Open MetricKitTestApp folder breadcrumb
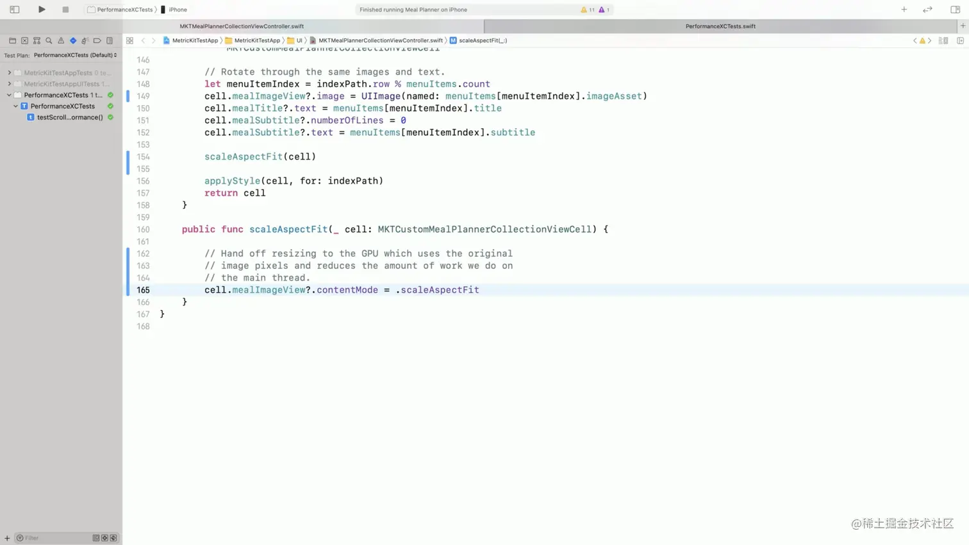 tap(253, 40)
